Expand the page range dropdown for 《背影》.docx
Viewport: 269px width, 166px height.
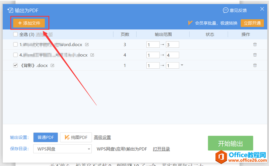[182, 65]
